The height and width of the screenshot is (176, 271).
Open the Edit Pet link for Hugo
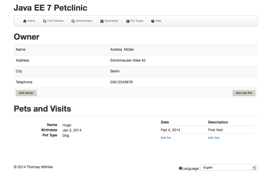coord(166,138)
